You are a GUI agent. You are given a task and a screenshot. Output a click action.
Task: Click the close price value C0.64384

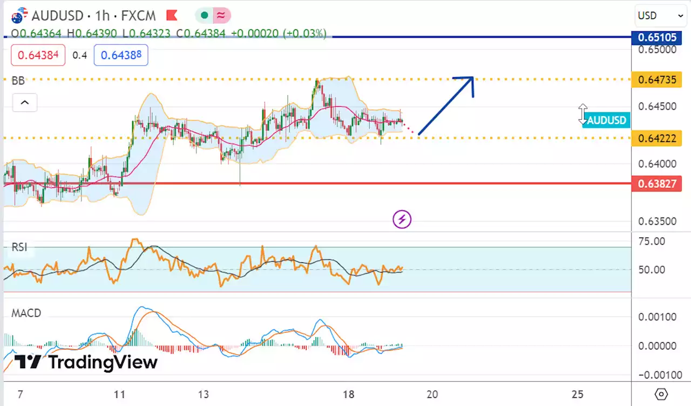(200, 33)
